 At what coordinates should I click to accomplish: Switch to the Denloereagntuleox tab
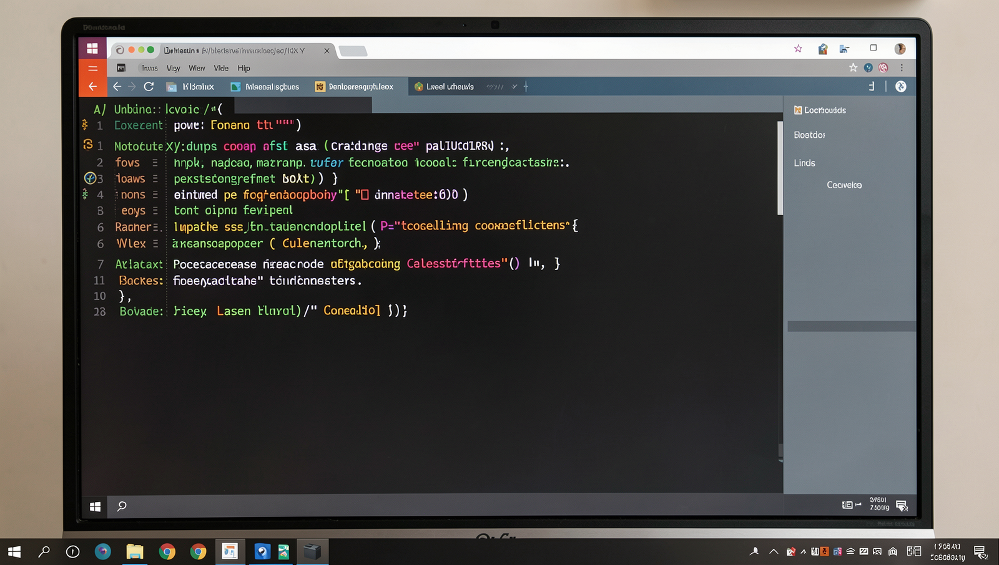[355, 87]
